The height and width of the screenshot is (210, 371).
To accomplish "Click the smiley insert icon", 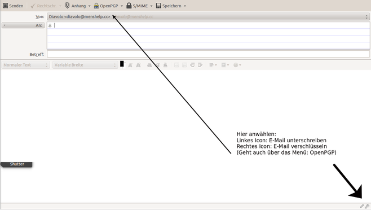I will pyautogui.click(x=237, y=65).
